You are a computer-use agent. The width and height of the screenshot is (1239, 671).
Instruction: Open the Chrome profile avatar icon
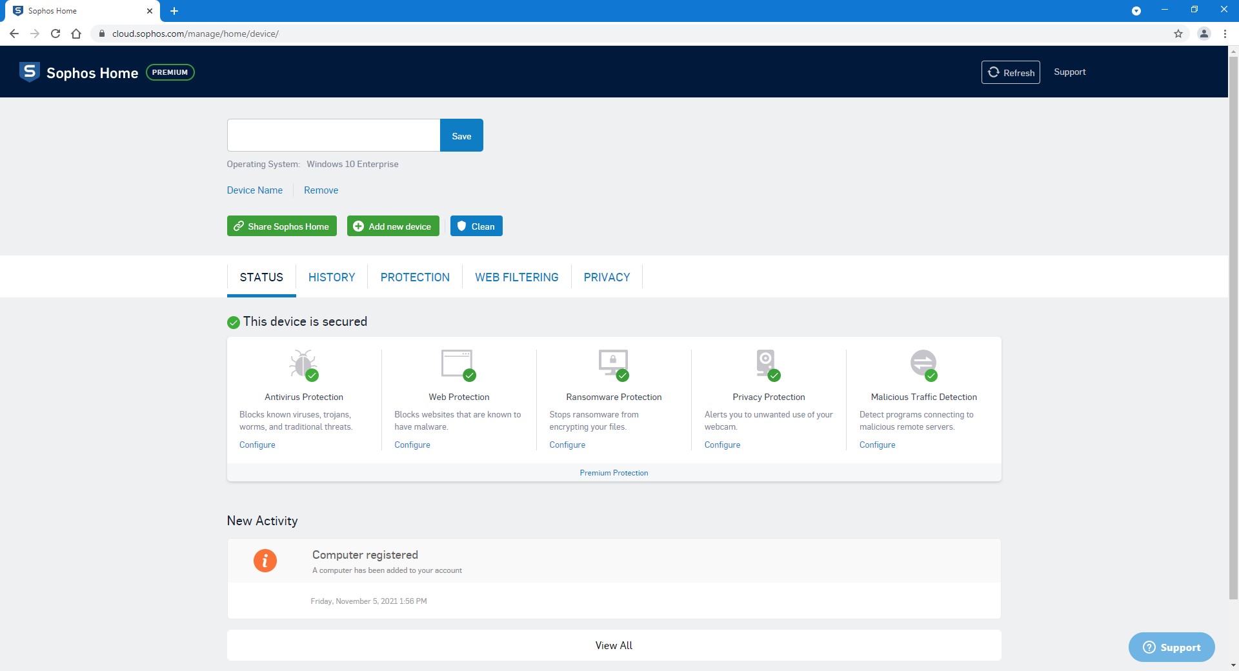[1204, 34]
